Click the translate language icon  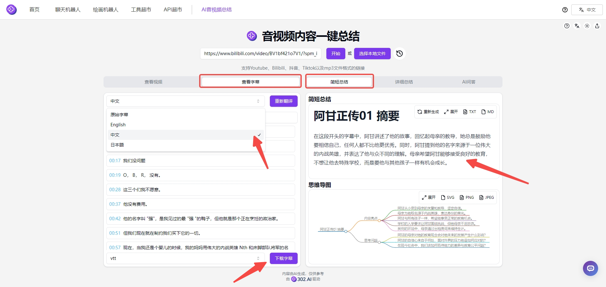tap(577, 26)
